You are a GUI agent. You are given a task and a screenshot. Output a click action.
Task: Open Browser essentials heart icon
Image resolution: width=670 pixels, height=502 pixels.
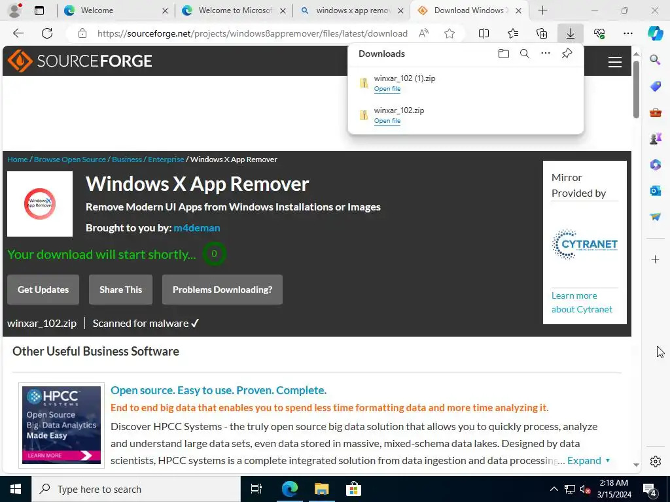pos(599,33)
